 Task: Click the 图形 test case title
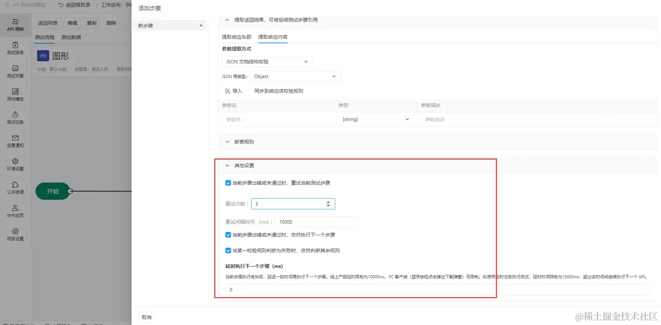pyautogui.click(x=61, y=56)
